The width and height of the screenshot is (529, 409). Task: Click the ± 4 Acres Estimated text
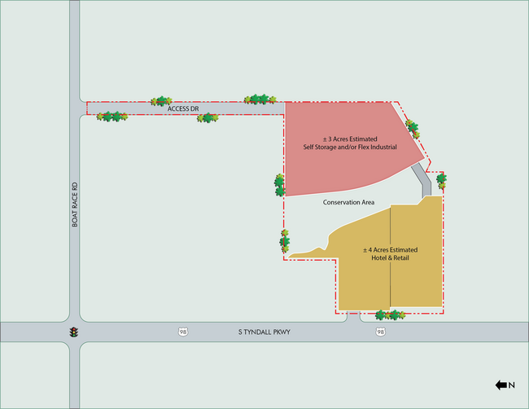click(x=391, y=249)
